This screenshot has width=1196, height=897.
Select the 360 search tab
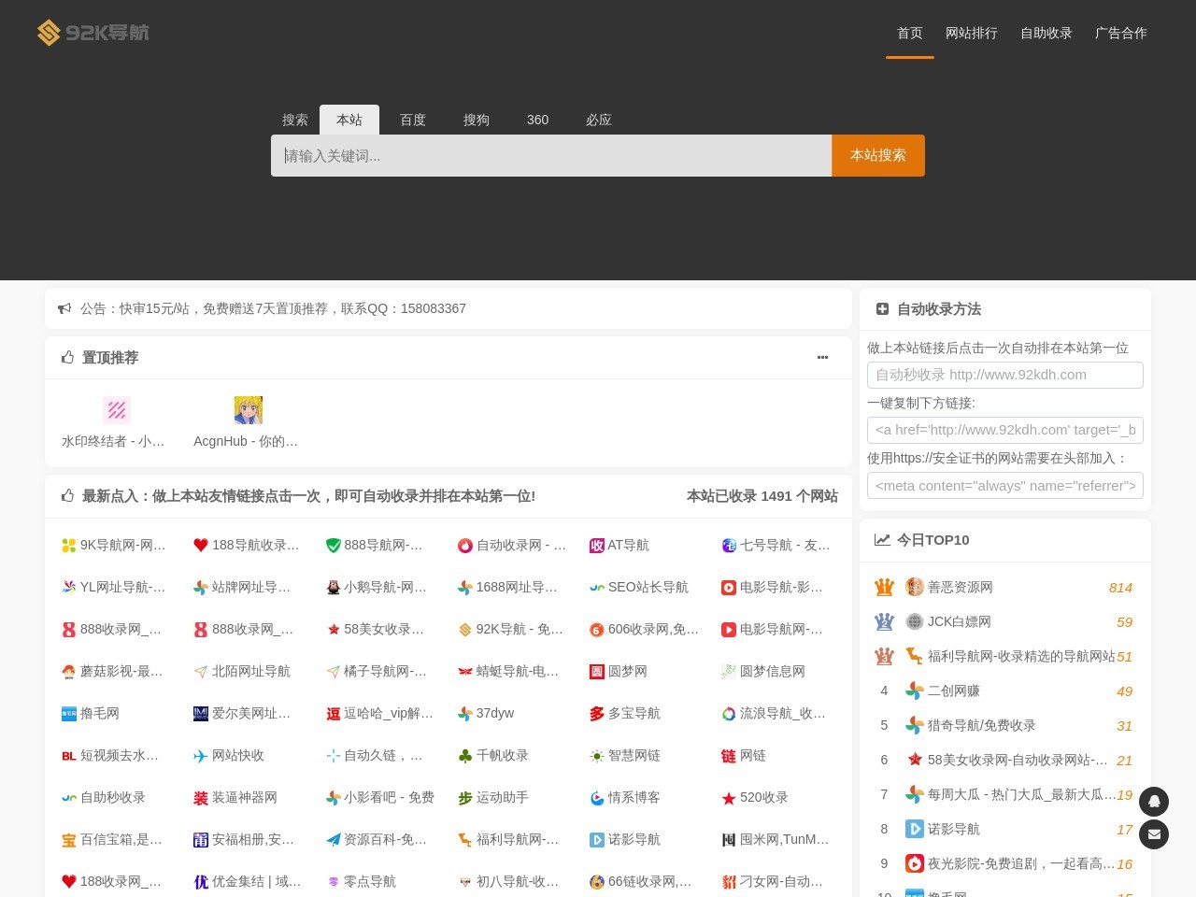[x=538, y=120]
